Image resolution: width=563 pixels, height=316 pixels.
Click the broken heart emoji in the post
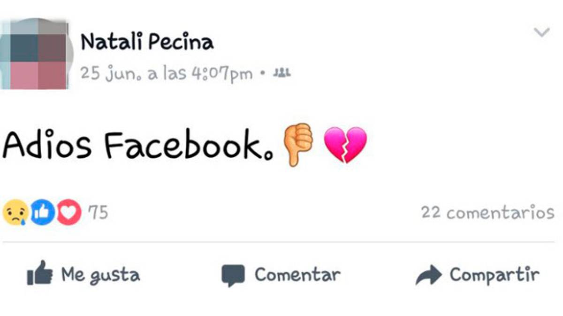(x=345, y=145)
